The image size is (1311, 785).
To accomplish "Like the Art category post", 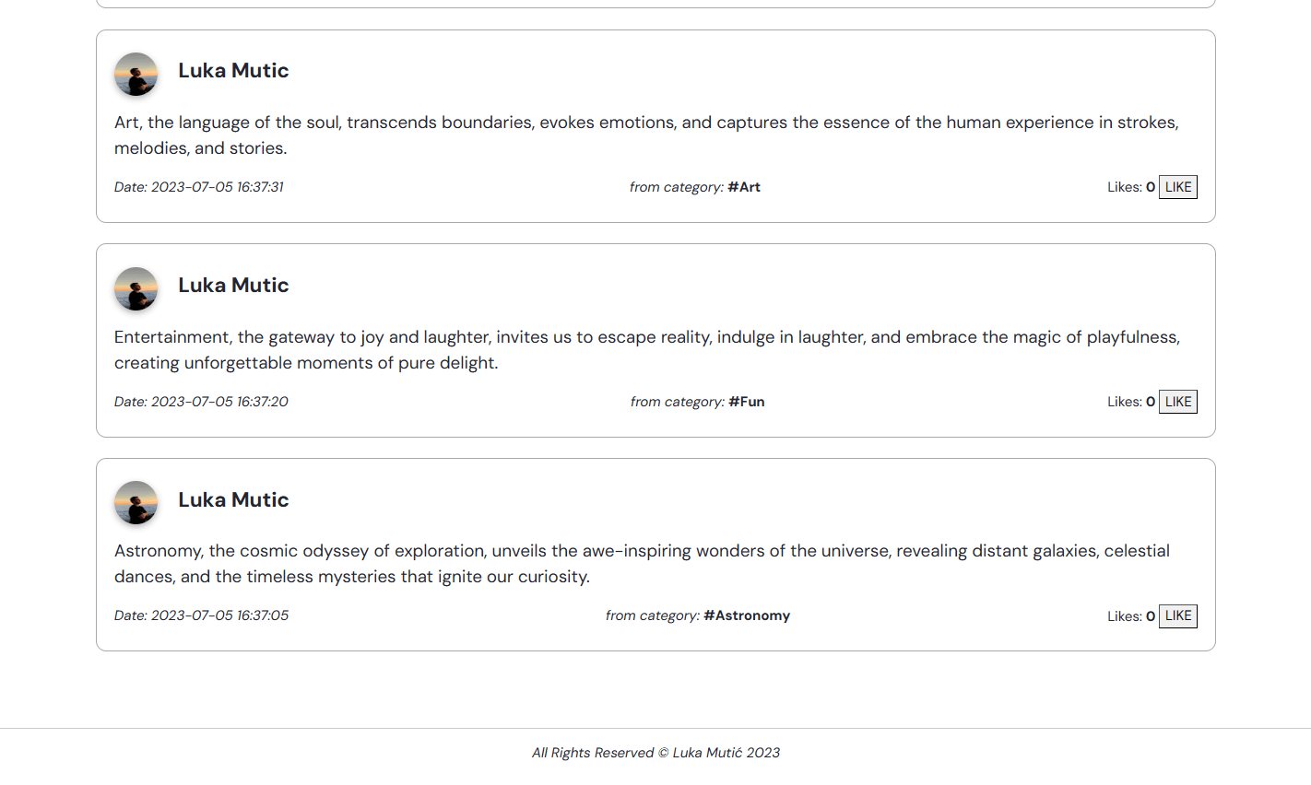I will [1177, 187].
